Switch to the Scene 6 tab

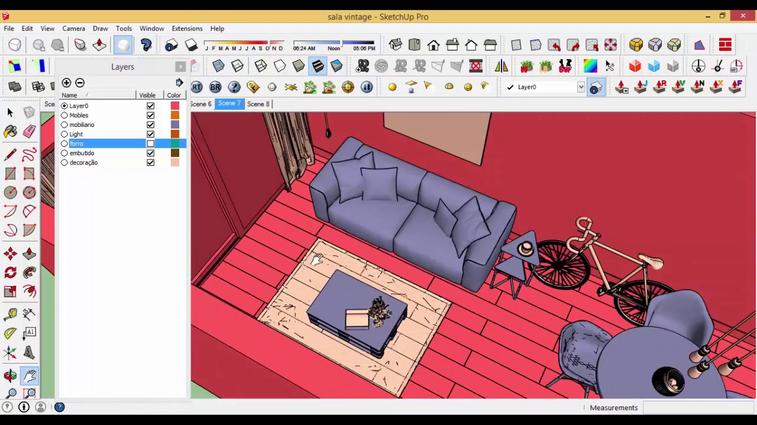tap(201, 104)
